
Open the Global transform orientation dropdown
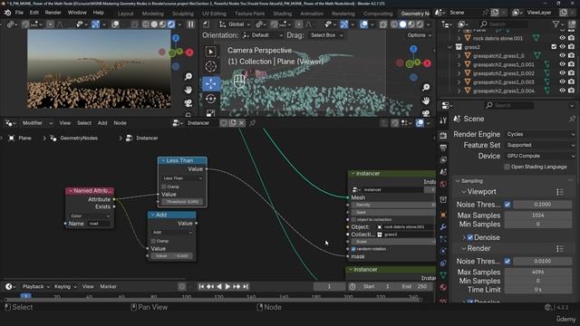(x=236, y=24)
